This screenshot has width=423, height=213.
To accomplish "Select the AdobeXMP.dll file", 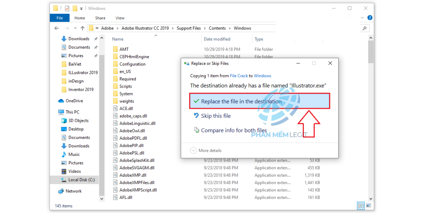I will pyautogui.click(x=133, y=175).
